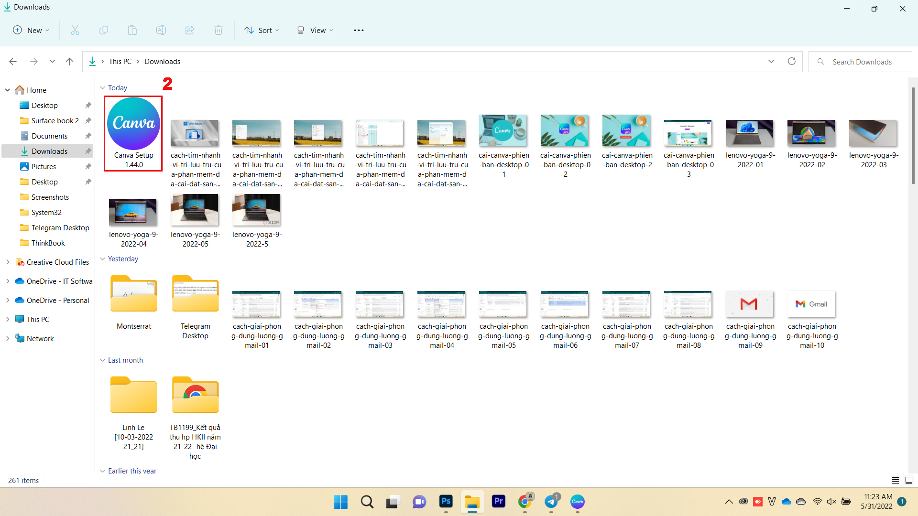The width and height of the screenshot is (918, 516).
Task: Navigate up one folder level
Action: pos(70,62)
